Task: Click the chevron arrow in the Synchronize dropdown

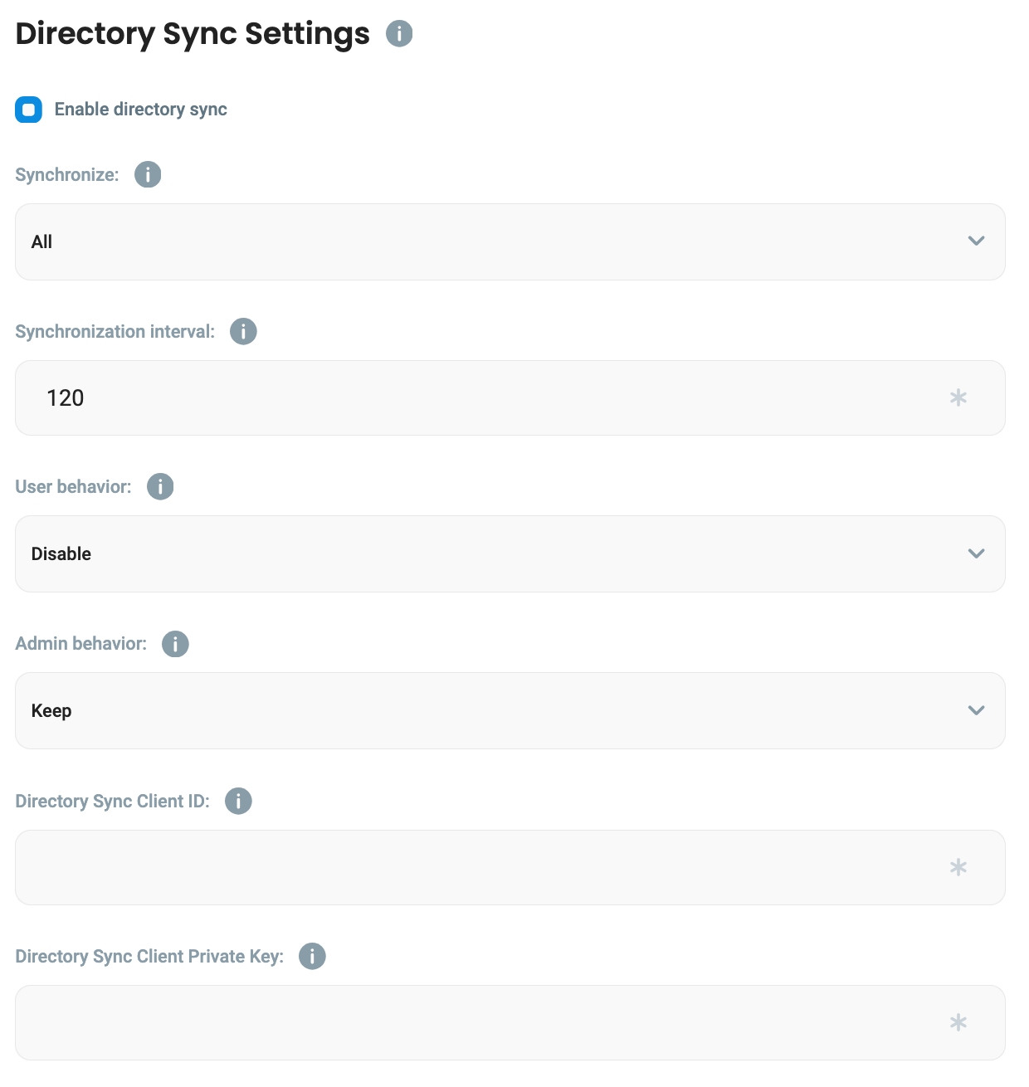Action: click(x=976, y=241)
